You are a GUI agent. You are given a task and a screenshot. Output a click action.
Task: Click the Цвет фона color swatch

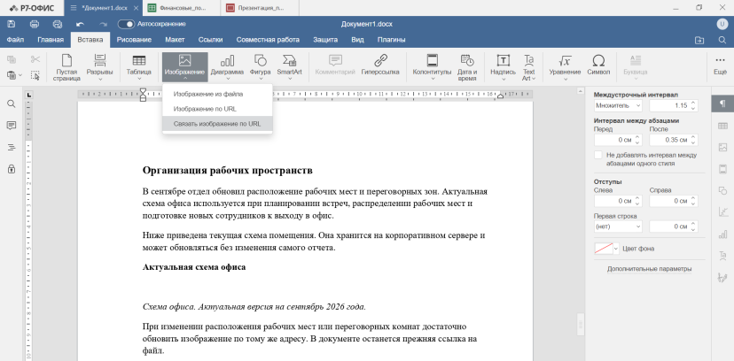point(604,249)
